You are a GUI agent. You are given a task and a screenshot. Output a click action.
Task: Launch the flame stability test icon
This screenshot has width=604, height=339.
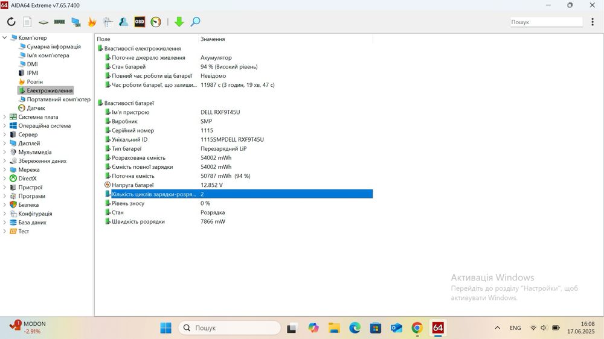(x=92, y=22)
